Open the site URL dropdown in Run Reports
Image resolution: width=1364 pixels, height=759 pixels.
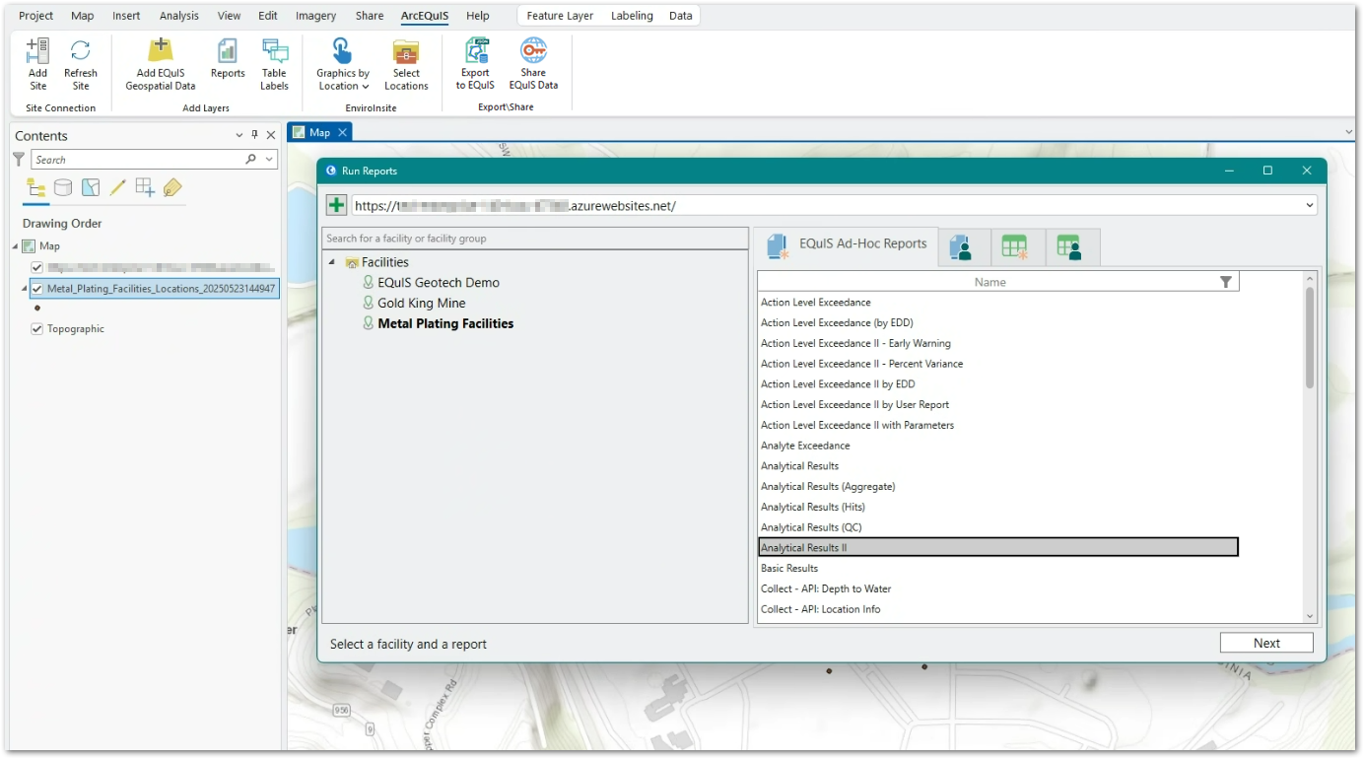pos(1310,205)
